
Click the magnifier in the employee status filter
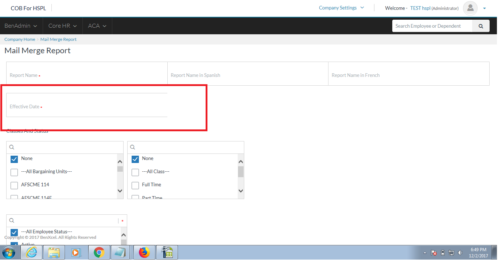[11, 220]
